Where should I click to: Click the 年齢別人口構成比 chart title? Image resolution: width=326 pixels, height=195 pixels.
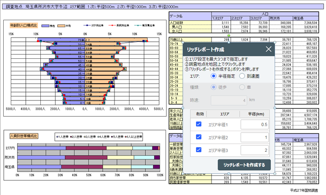[x=23, y=25]
